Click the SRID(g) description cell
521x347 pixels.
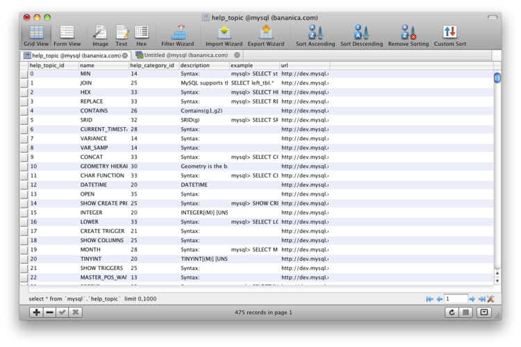click(x=204, y=120)
